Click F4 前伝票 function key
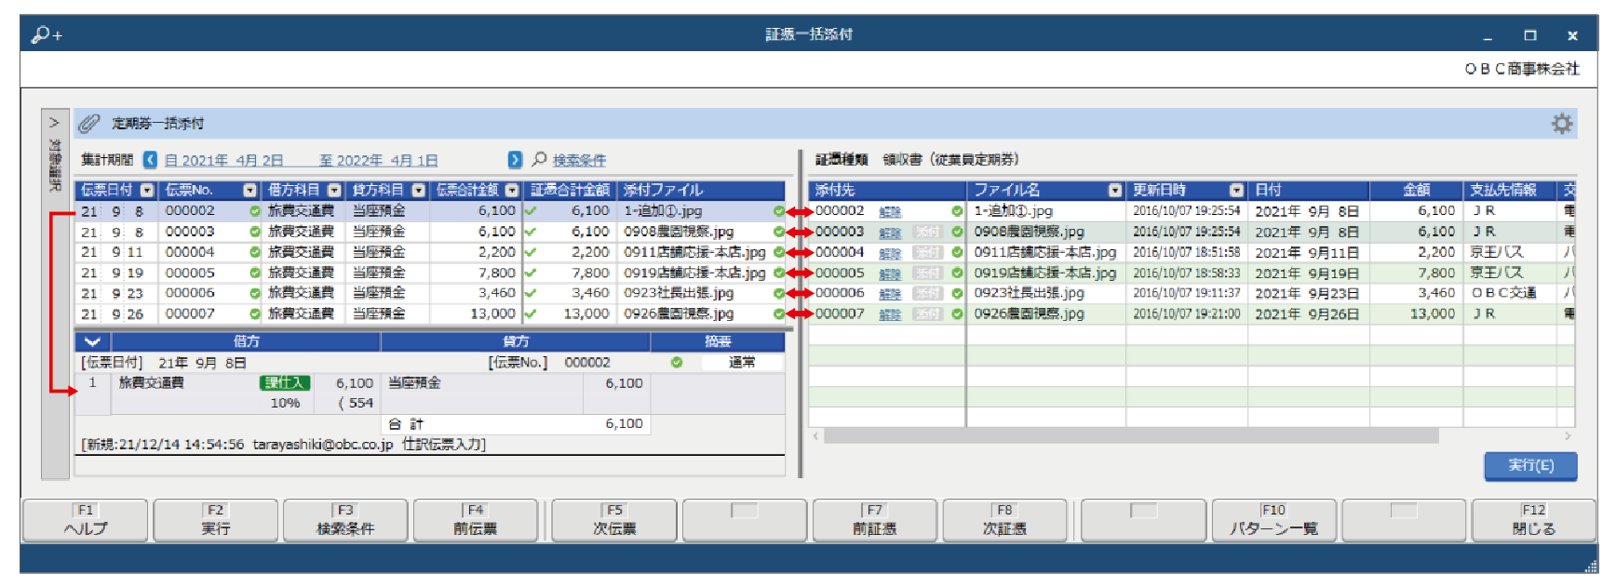The height and width of the screenshot is (587, 1616). click(x=476, y=520)
